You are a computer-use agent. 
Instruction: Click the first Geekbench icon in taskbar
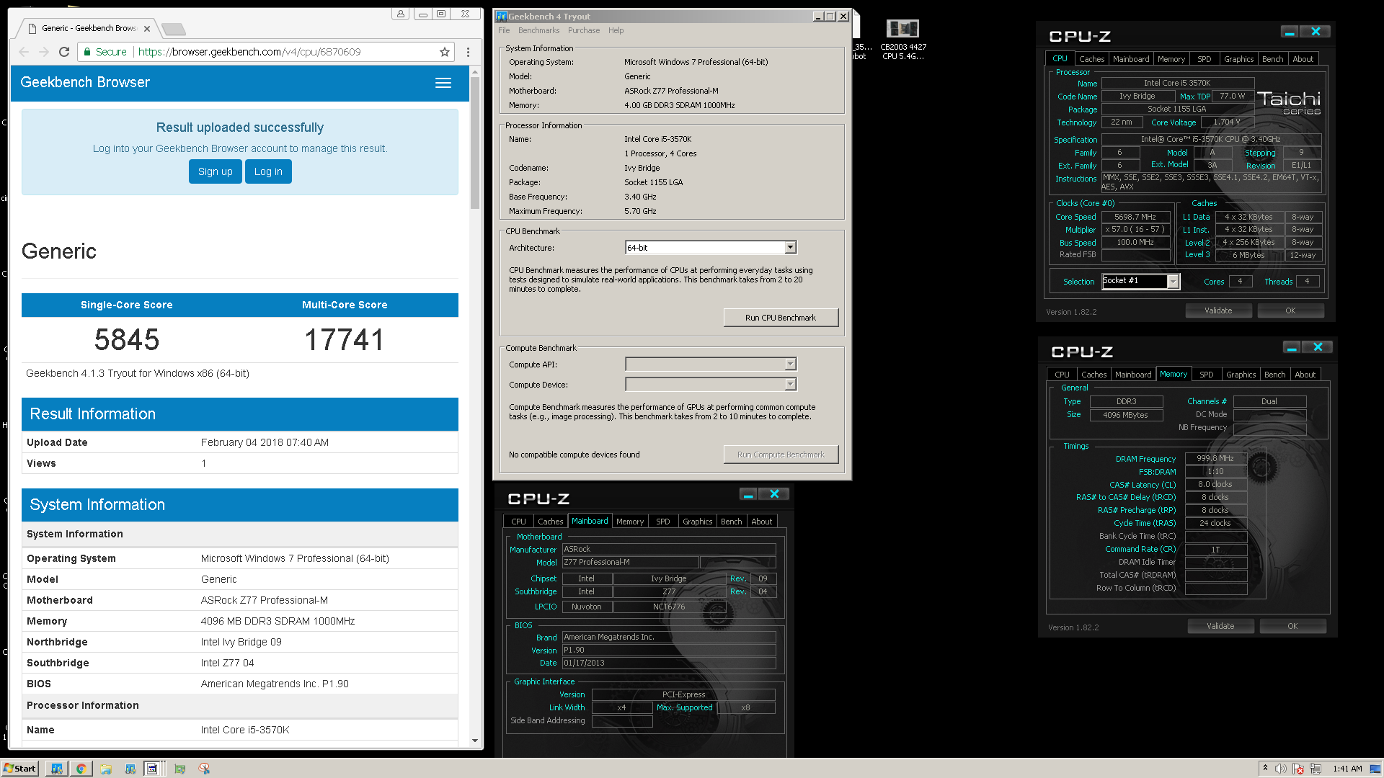[56, 769]
